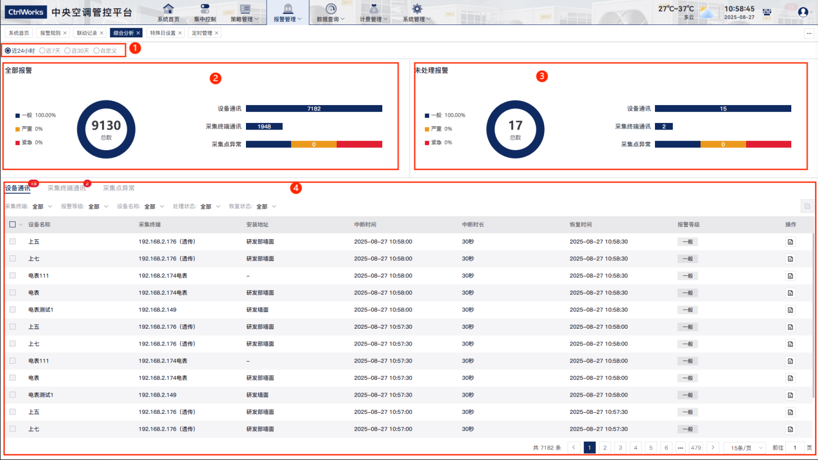Choose the 近30天 time range

[67, 51]
